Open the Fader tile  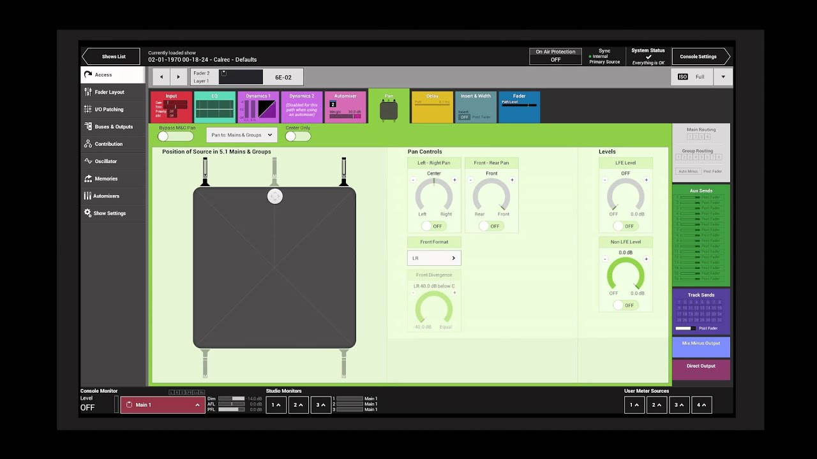tap(519, 107)
